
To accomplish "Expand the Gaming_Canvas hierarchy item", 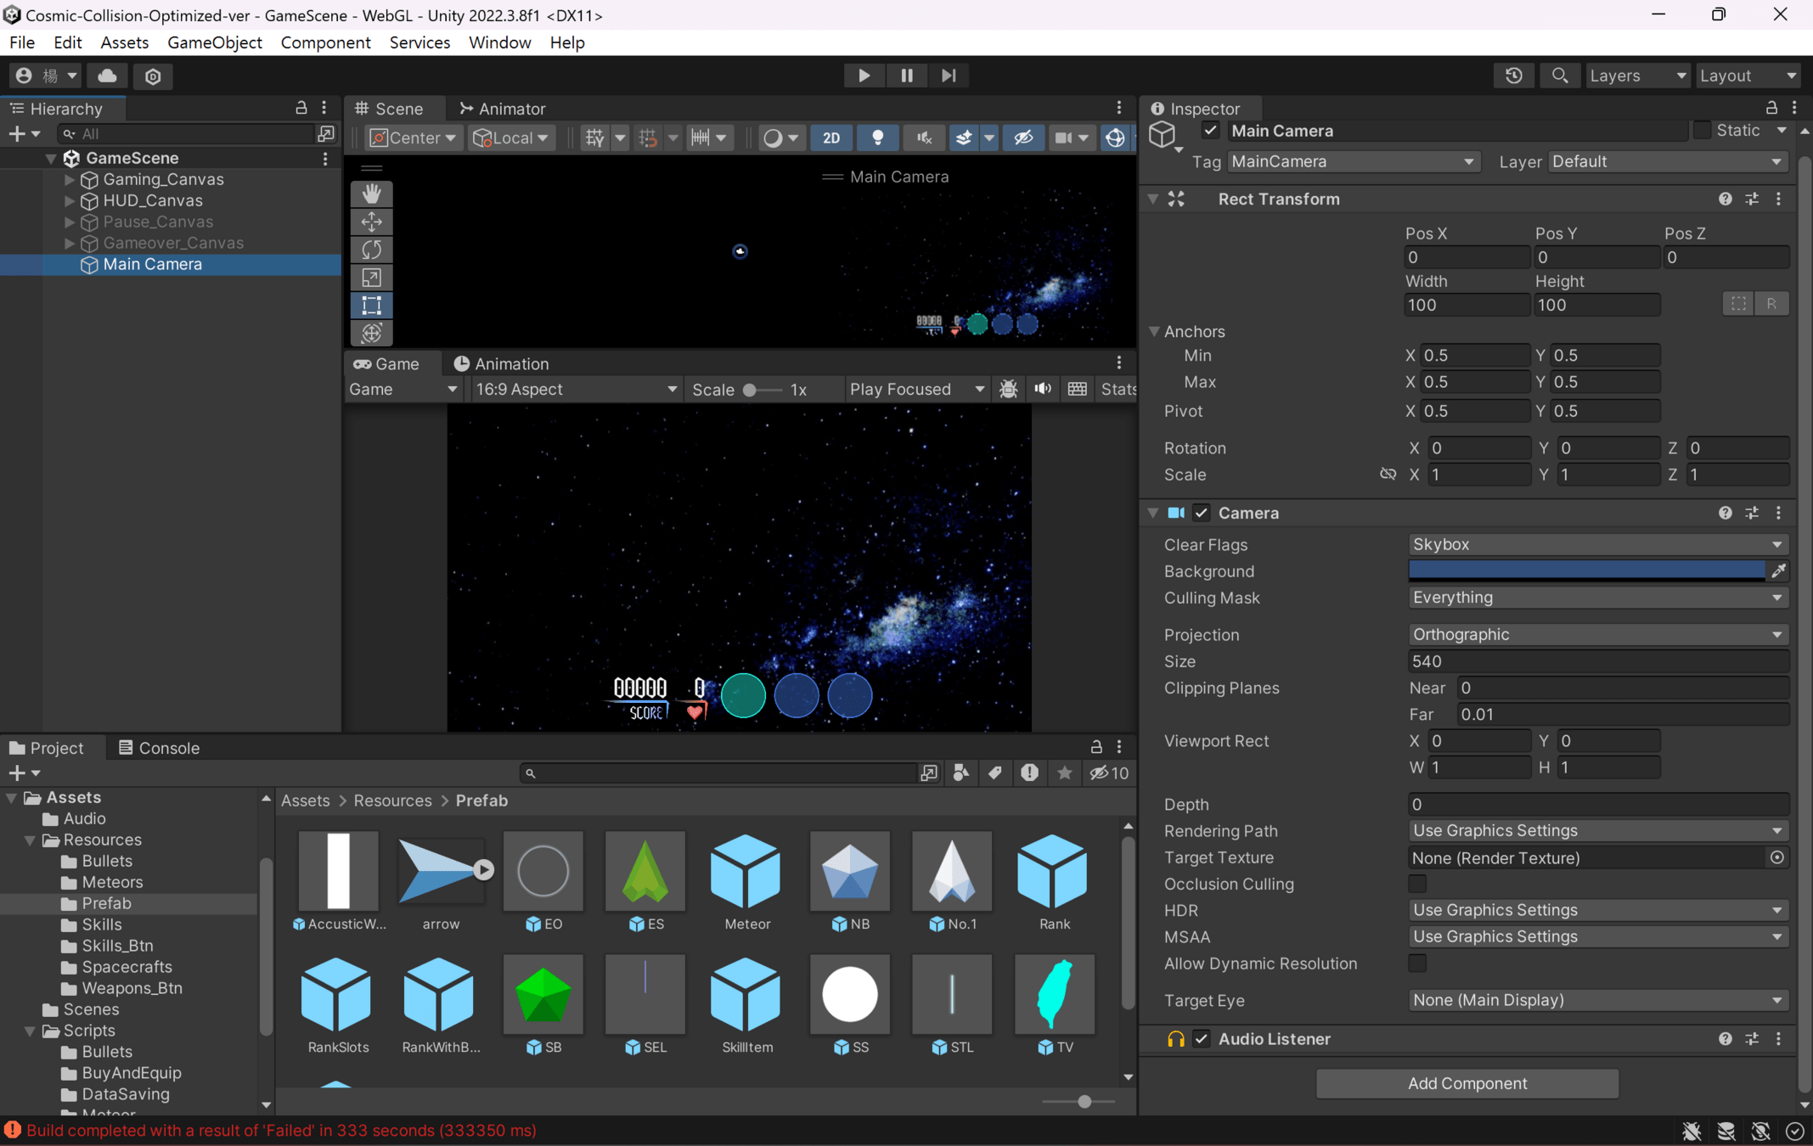I will (x=70, y=179).
